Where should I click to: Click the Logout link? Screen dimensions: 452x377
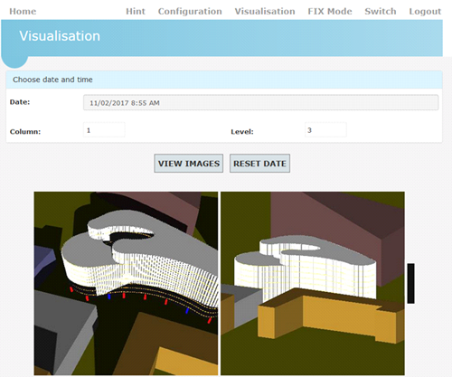tap(425, 12)
